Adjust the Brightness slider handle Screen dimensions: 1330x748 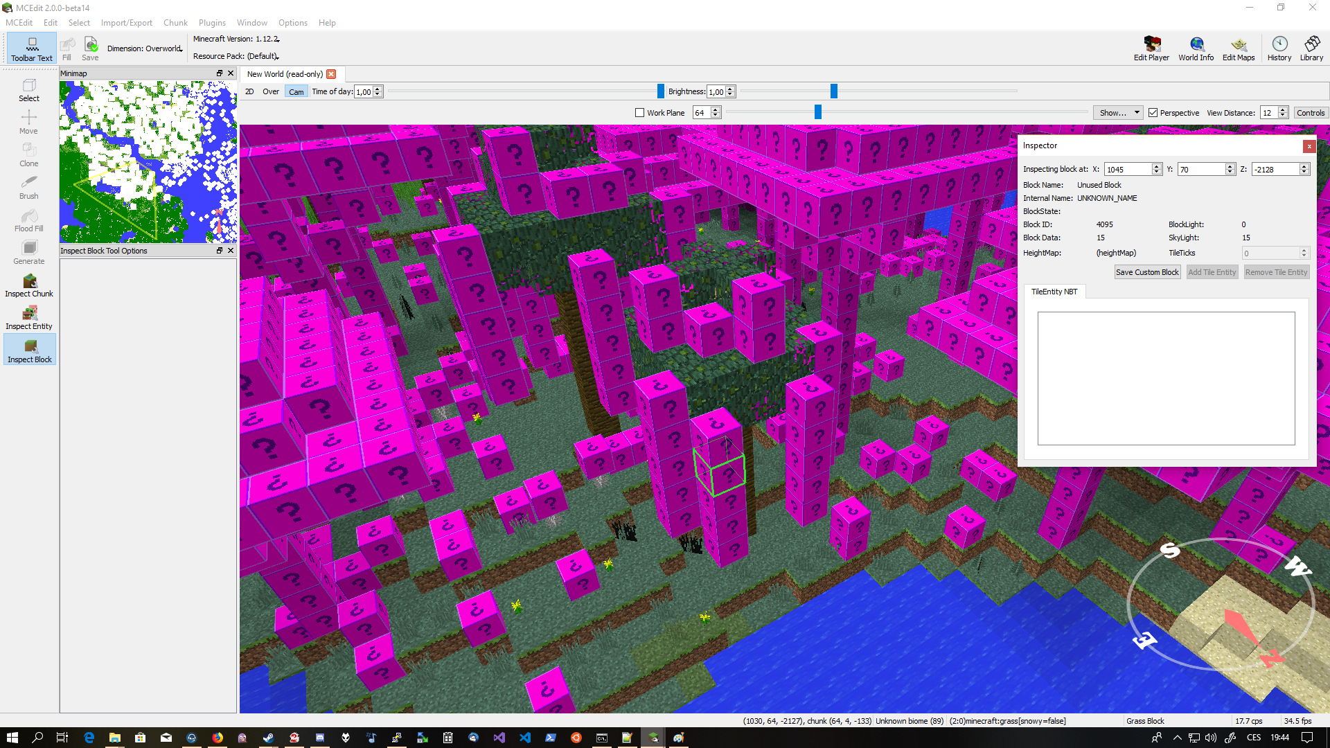click(834, 91)
